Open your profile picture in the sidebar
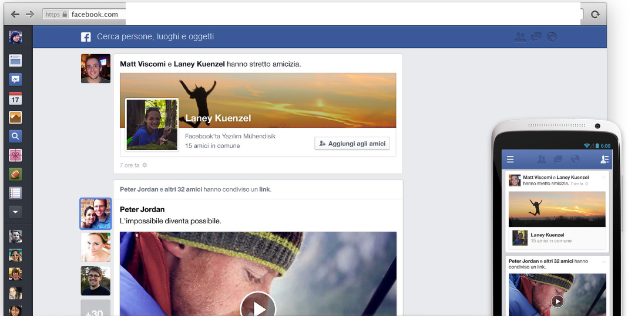This screenshot has height=316, width=628. [x=15, y=37]
